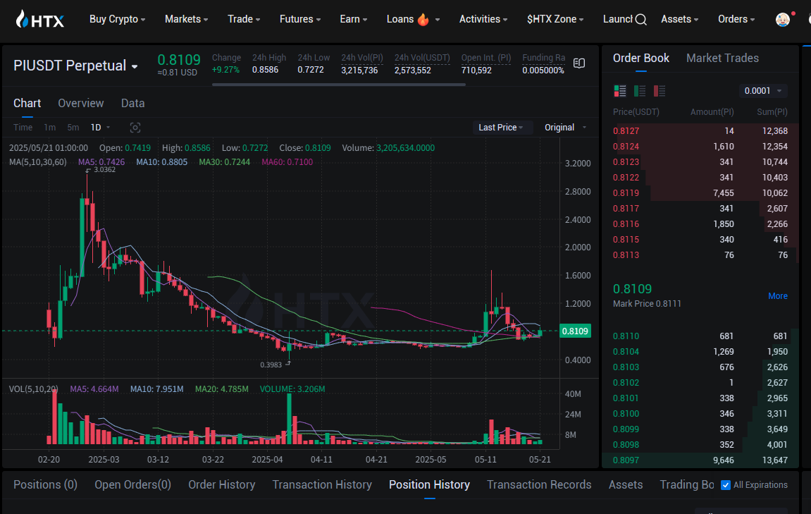Screen dimensions: 811x514
Task: Click ask price 0.8113 in order book
Action: [x=626, y=255]
